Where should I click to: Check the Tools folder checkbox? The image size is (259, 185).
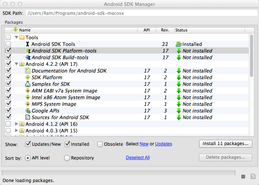click(x=8, y=37)
